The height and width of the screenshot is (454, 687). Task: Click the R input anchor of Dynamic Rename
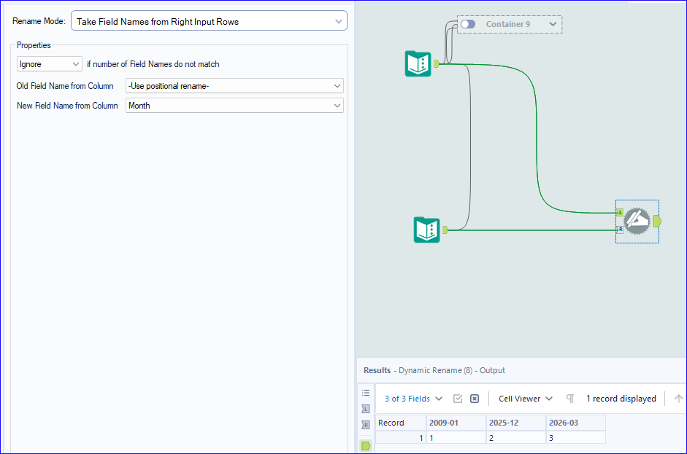[x=620, y=230]
